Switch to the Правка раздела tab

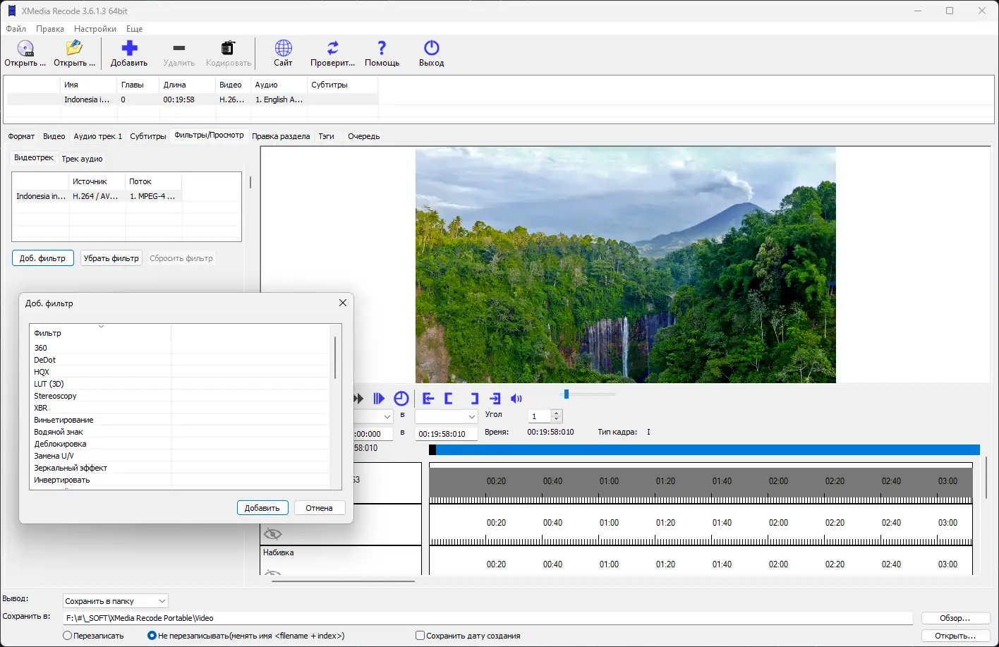tap(281, 136)
